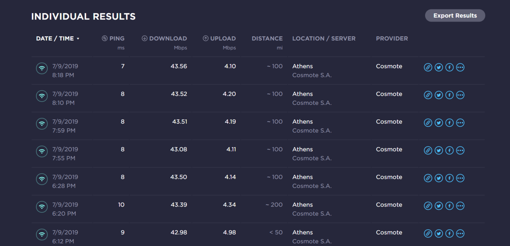Select the 4.10 upload value
510x246 pixels.
point(230,66)
